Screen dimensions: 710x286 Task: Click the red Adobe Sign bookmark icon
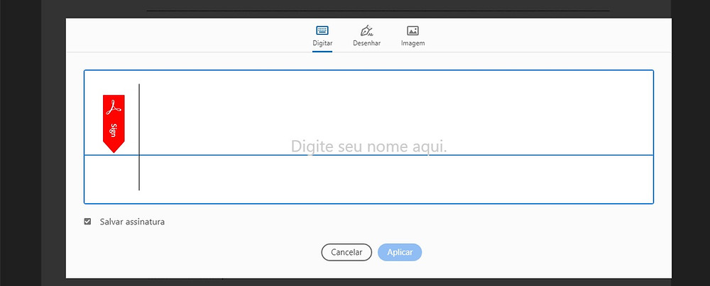click(x=114, y=123)
